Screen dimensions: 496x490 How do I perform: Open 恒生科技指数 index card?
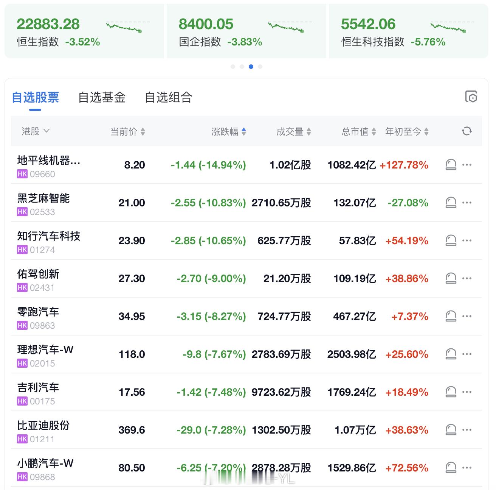(408, 31)
